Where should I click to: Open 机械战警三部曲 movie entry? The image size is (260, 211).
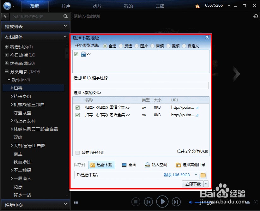coord(29,105)
